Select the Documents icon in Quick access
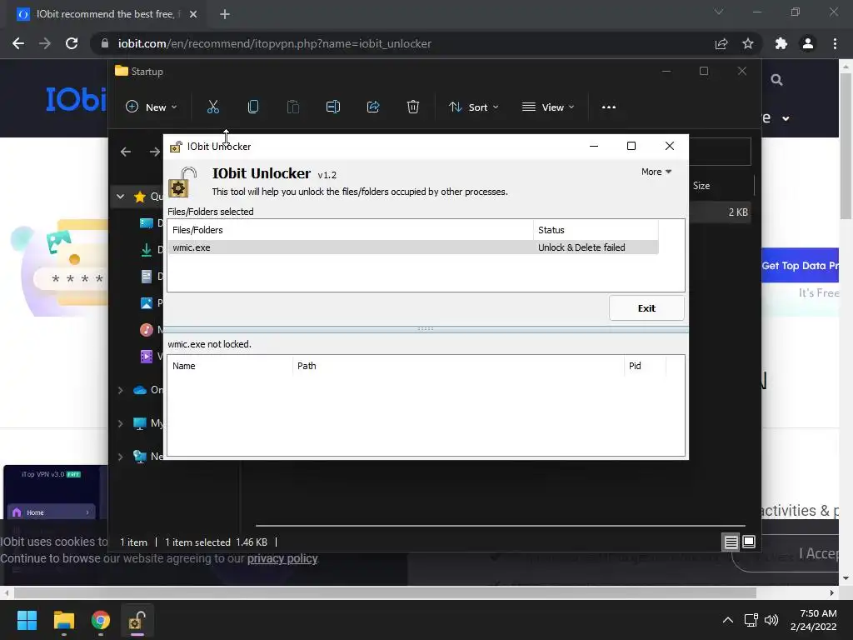The image size is (853, 640). coord(147,277)
